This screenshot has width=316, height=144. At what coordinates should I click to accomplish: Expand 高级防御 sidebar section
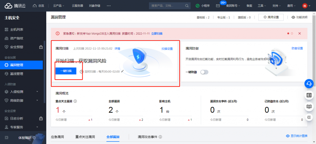[x=21, y=100]
